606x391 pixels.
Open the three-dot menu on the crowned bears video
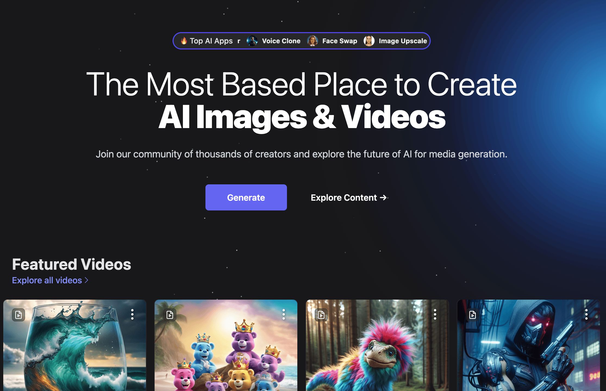pyautogui.click(x=284, y=314)
